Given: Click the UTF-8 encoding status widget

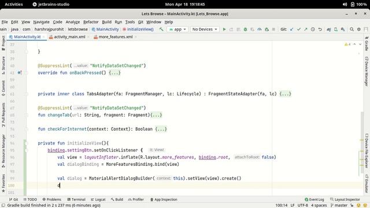Looking at the screenshot, I should coord(303,206).
